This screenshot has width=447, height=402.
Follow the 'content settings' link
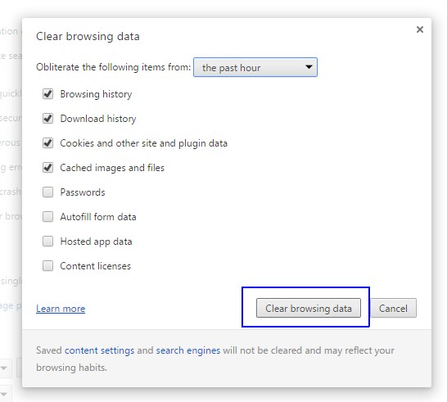[x=99, y=350]
